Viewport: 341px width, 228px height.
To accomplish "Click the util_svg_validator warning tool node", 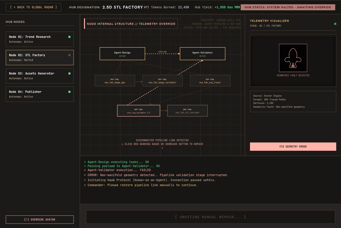I will [139, 111].
